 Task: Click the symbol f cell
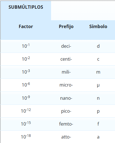pyautogui.click(x=98, y=124)
